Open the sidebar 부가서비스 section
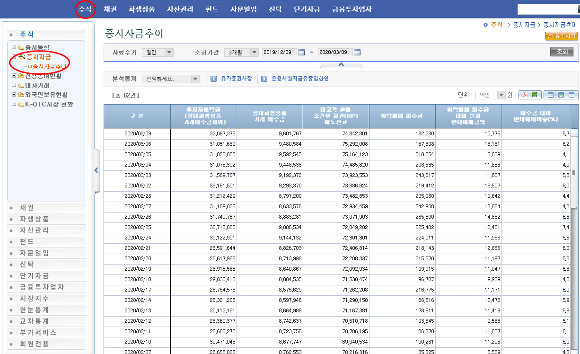The image size is (580, 354). (46, 333)
